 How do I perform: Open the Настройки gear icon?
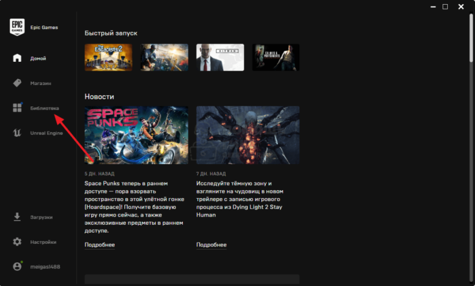[17, 242]
